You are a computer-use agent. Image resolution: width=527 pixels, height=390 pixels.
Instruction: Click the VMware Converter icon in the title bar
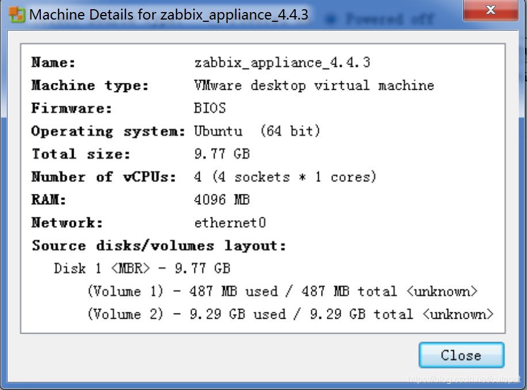click(17, 14)
